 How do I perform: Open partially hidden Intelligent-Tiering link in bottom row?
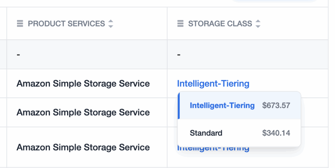tap(213, 149)
